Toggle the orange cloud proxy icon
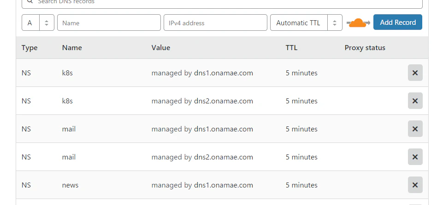The image size is (437, 205). [358, 23]
